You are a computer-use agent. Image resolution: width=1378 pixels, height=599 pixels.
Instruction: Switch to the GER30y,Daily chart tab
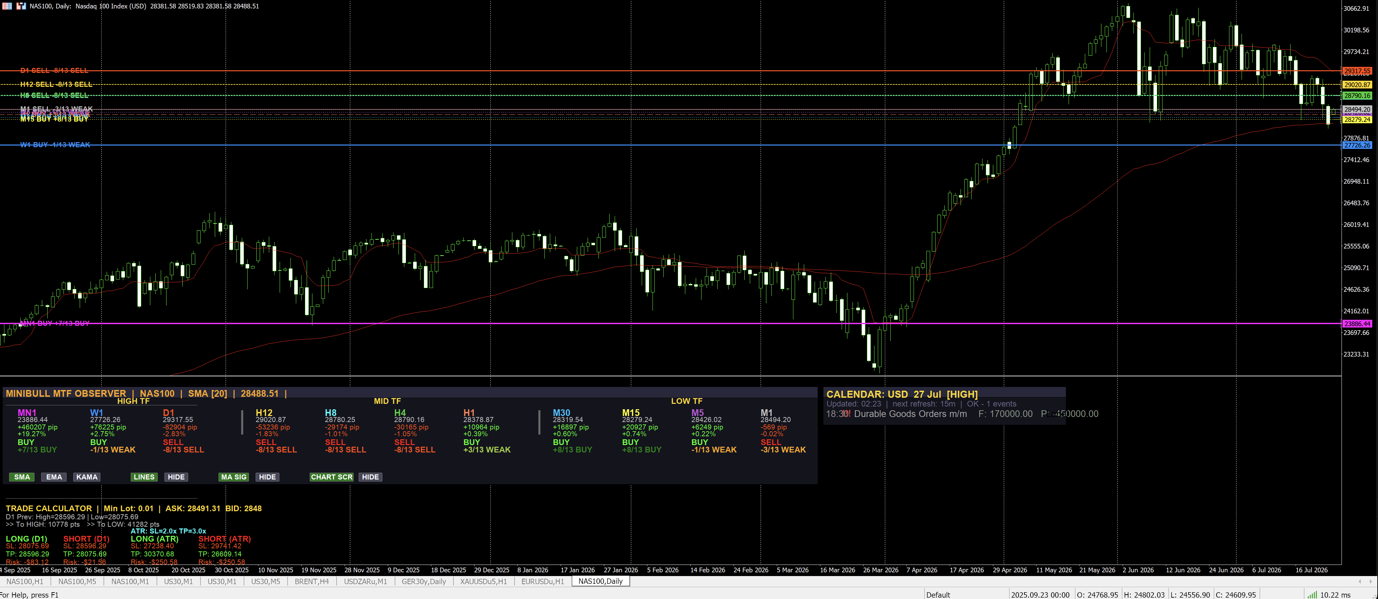(x=424, y=581)
